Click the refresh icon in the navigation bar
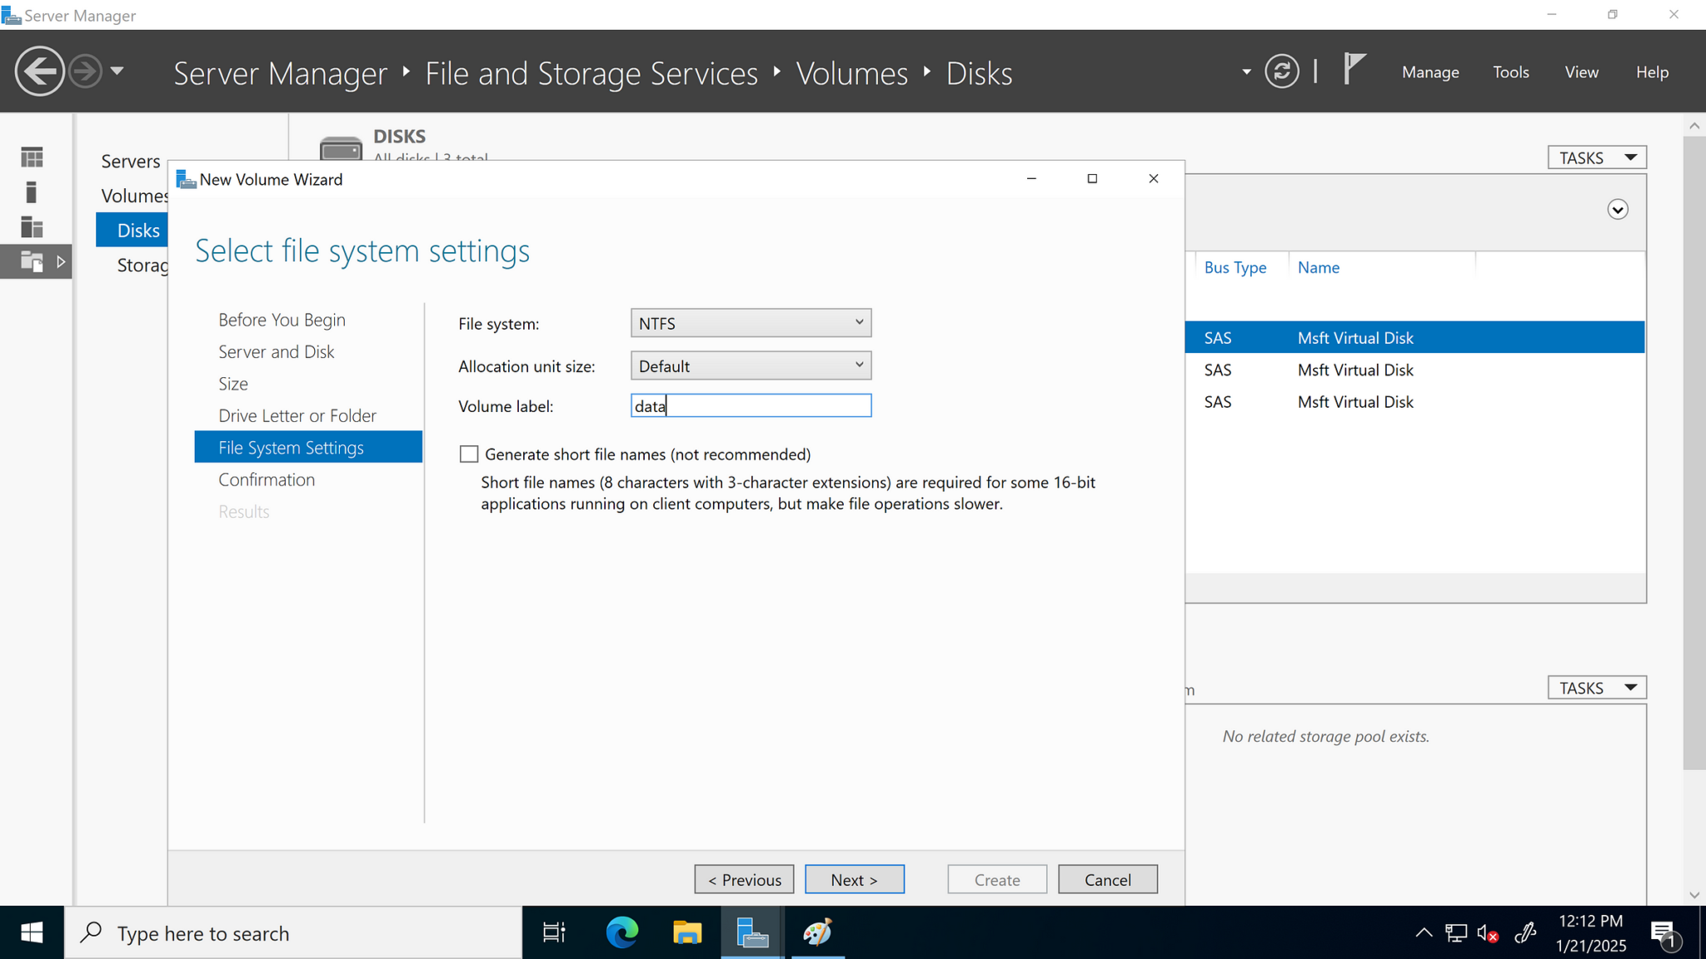1706x959 pixels. coord(1282,71)
